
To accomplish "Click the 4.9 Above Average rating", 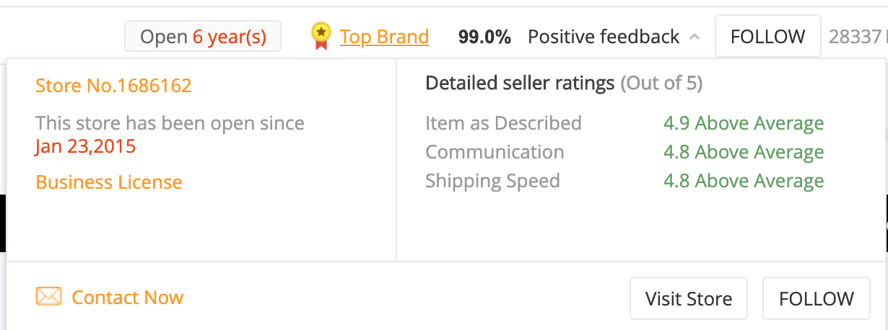I will 744,123.
